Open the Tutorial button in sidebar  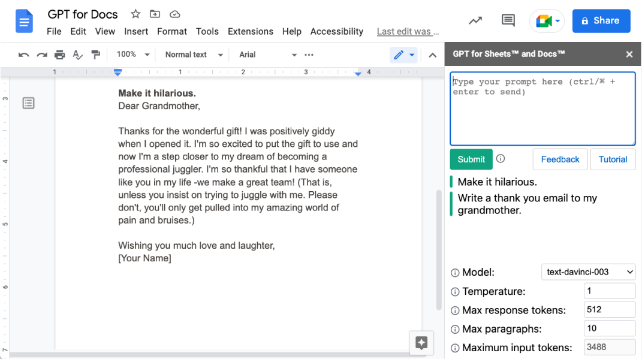click(613, 159)
